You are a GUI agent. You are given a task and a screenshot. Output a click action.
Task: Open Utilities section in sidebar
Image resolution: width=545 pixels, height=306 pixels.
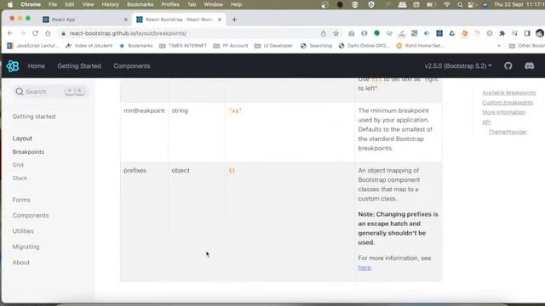coord(23,231)
